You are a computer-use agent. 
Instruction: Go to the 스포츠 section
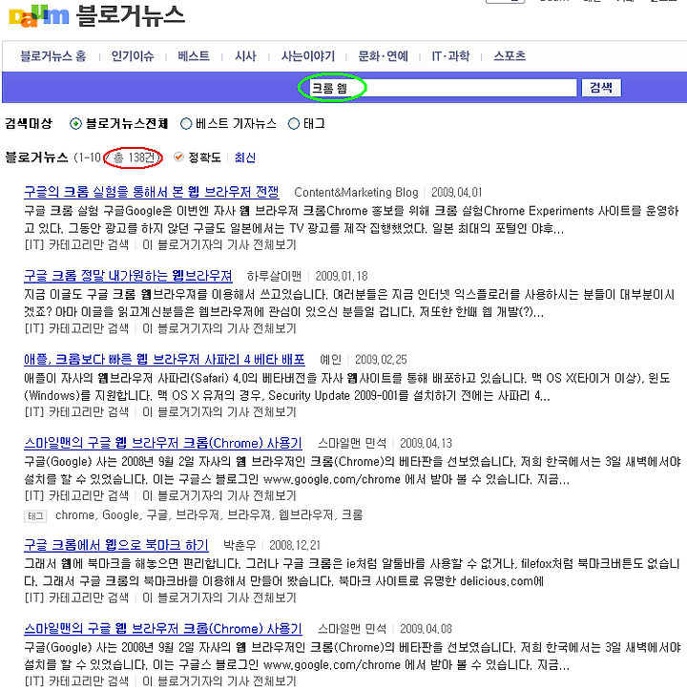(x=510, y=56)
